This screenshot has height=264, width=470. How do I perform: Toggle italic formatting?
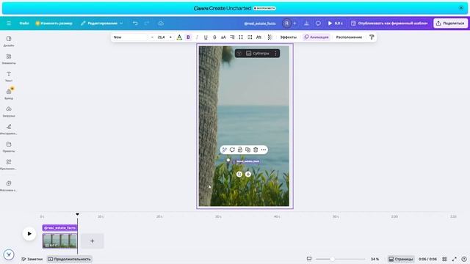tap(197, 37)
